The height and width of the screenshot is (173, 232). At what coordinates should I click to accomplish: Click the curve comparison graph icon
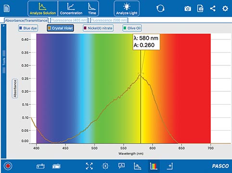coord(137,166)
